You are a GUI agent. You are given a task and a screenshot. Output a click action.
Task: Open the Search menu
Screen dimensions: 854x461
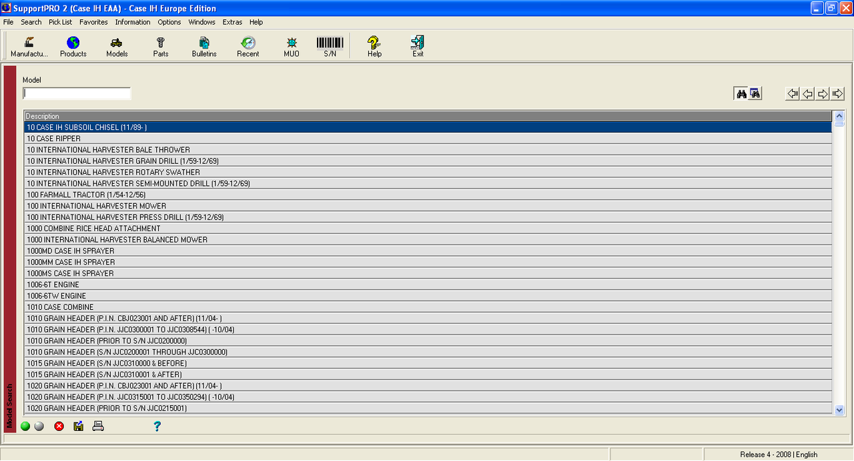[31, 22]
